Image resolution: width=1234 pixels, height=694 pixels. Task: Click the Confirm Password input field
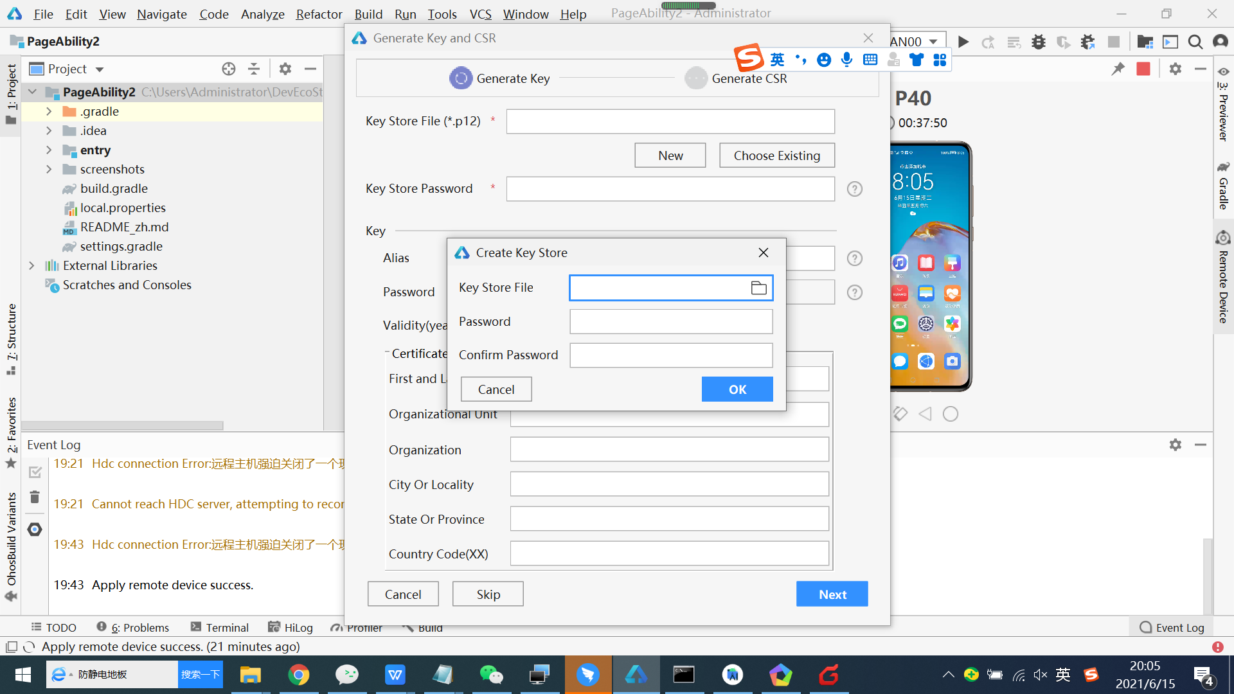[670, 355]
